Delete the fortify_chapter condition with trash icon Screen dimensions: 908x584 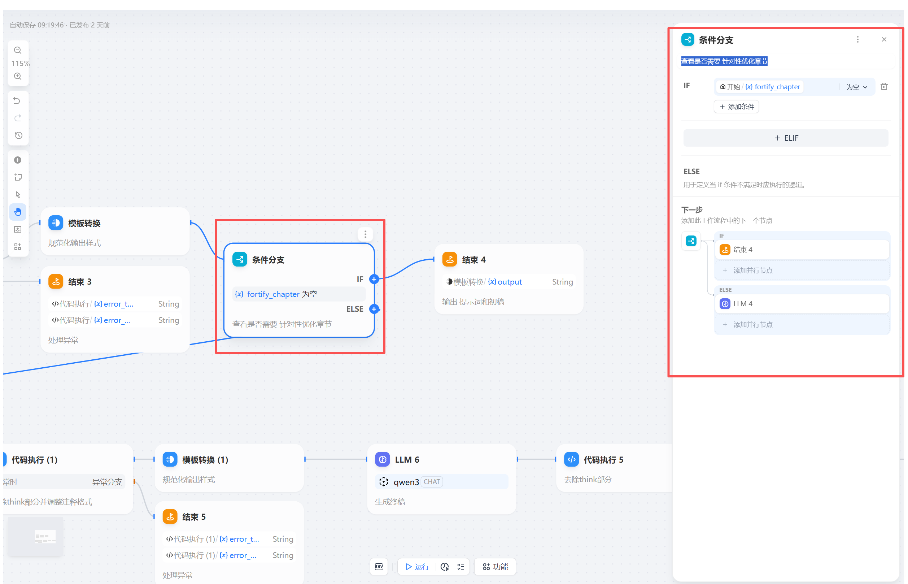[x=884, y=86]
